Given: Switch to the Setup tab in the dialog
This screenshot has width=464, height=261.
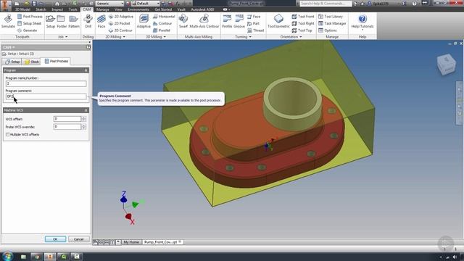Looking at the screenshot, I should 12,62.
